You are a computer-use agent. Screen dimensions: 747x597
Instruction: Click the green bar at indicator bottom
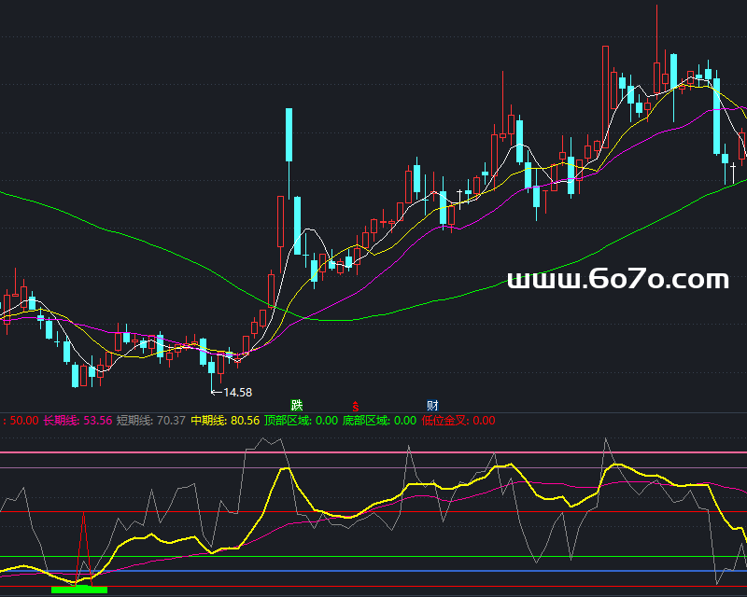pyautogui.click(x=79, y=590)
